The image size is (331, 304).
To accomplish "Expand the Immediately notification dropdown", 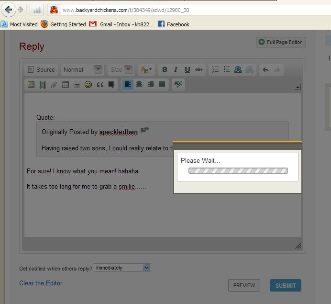I will pos(122,268).
